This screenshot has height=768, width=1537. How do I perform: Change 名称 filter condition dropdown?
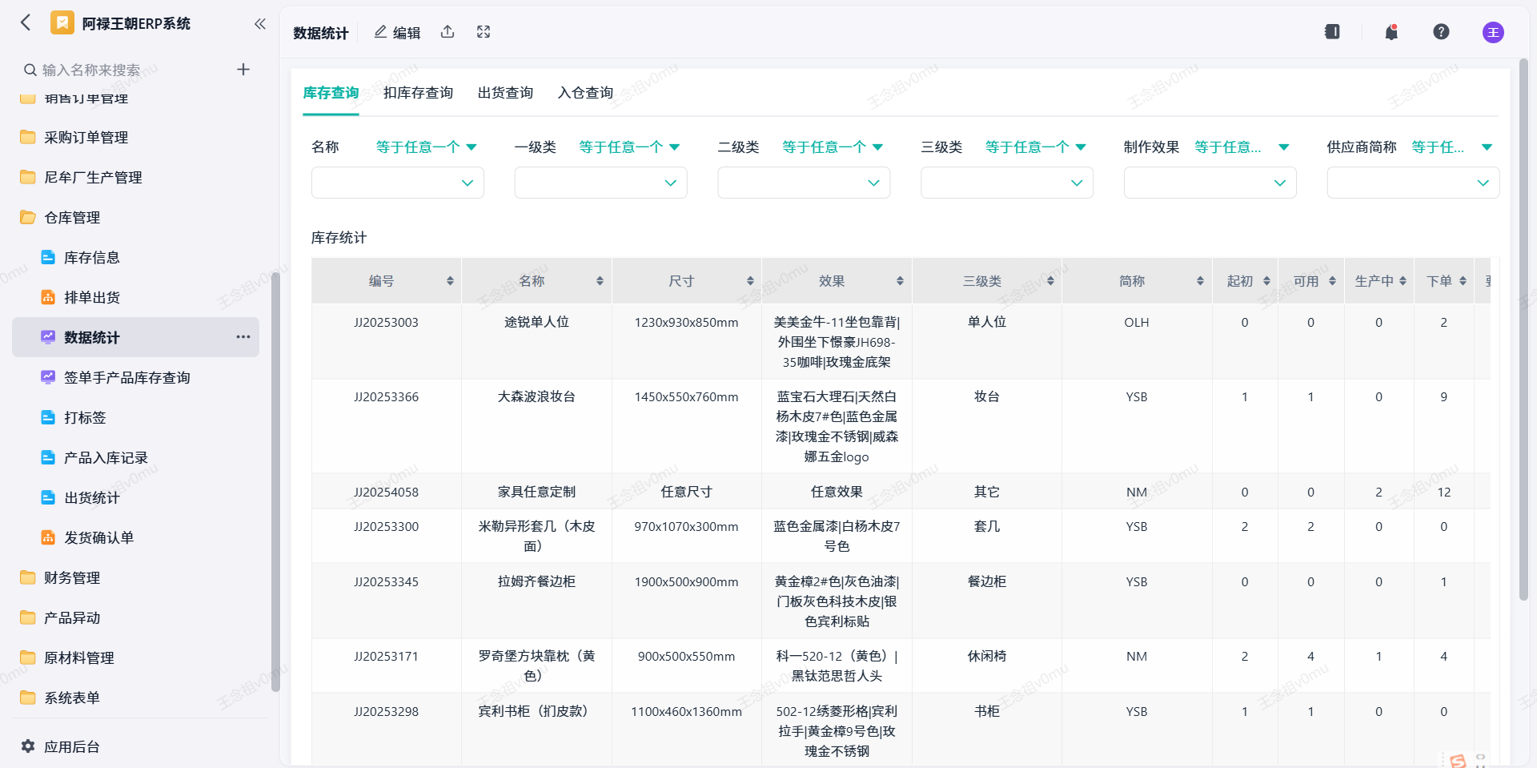[x=426, y=147]
